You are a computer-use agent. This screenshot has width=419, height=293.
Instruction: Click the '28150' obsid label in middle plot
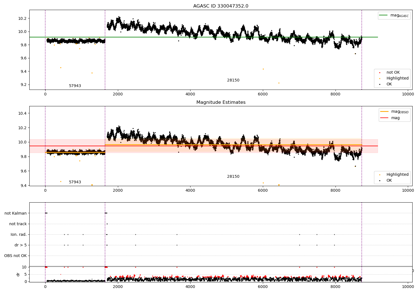point(233,177)
